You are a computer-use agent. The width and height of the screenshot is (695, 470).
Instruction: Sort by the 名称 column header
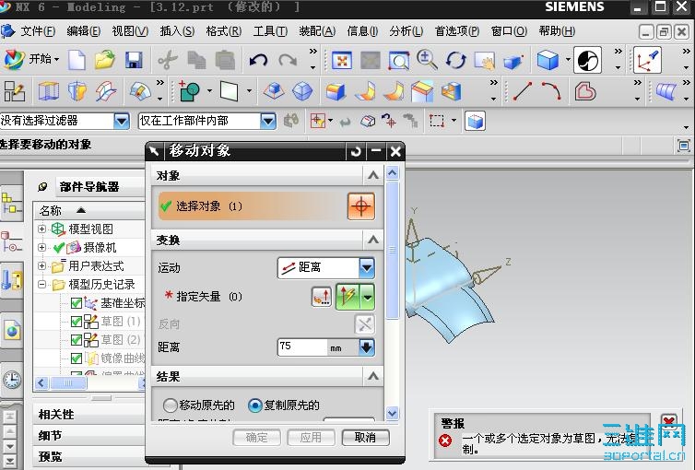point(89,210)
